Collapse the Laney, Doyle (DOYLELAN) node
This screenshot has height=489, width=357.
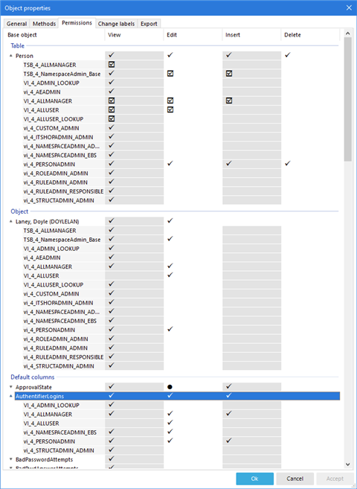pyautogui.click(x=11, y=221)
